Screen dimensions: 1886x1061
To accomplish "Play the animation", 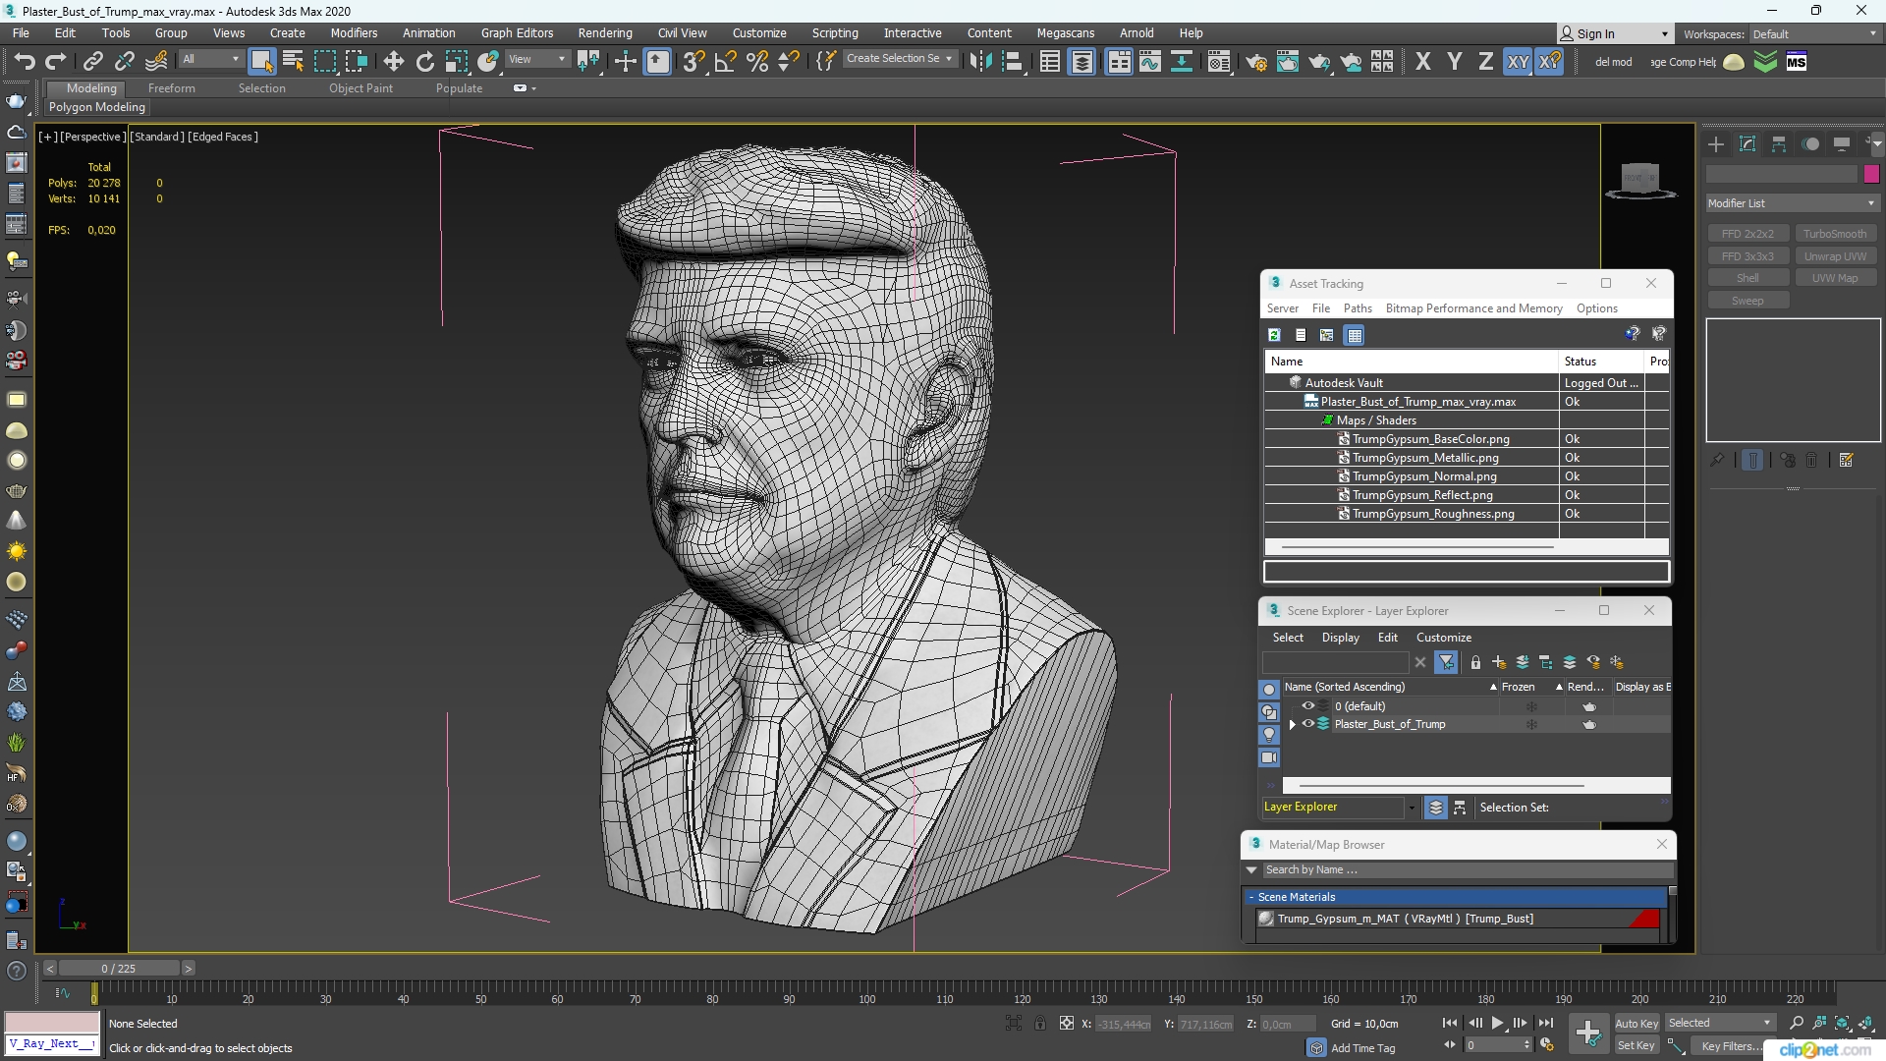I will (1497, 1024).
